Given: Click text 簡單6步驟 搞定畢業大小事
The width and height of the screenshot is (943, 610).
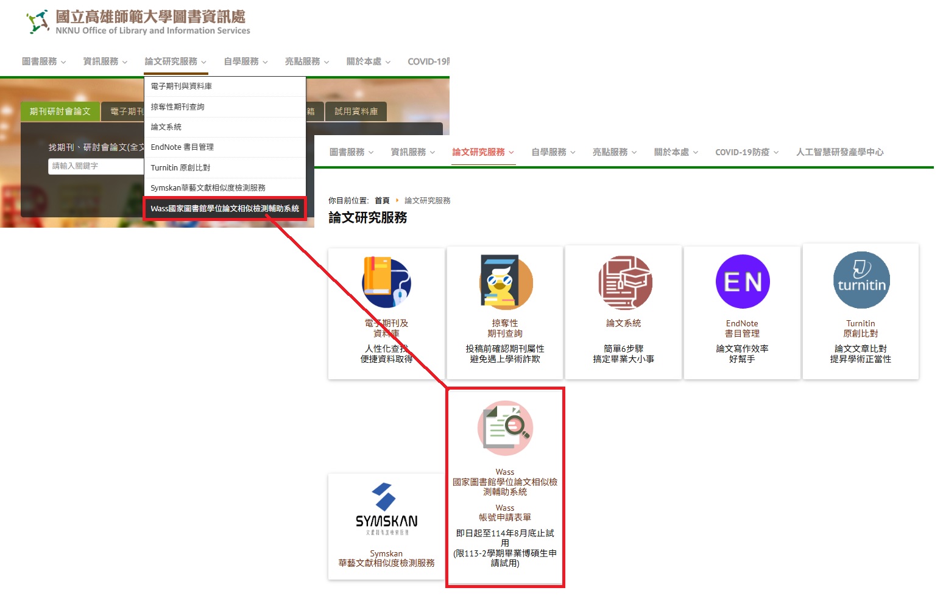Looking at the screenshot, I should 624,354.
